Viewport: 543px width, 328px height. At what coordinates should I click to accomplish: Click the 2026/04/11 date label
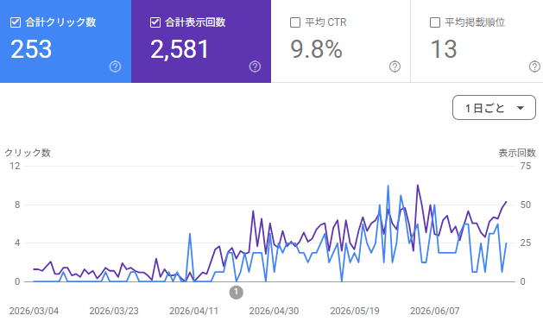tap(194, 311)
